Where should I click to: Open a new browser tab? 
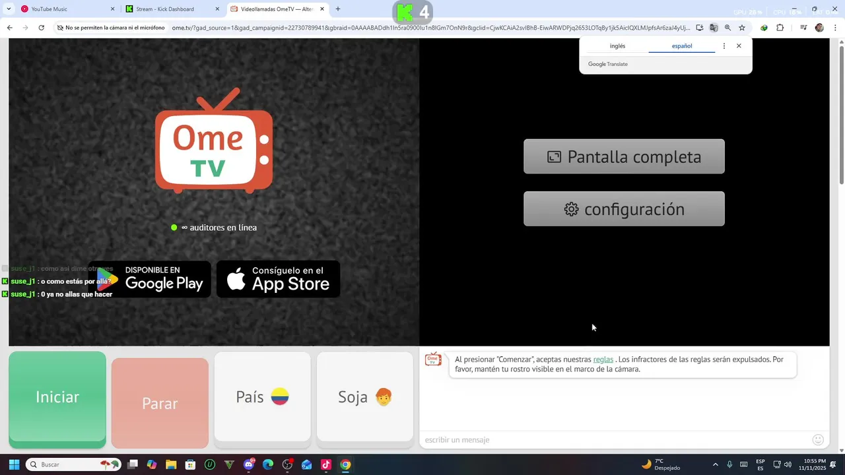pyautogui.click(x=338, y=9)
